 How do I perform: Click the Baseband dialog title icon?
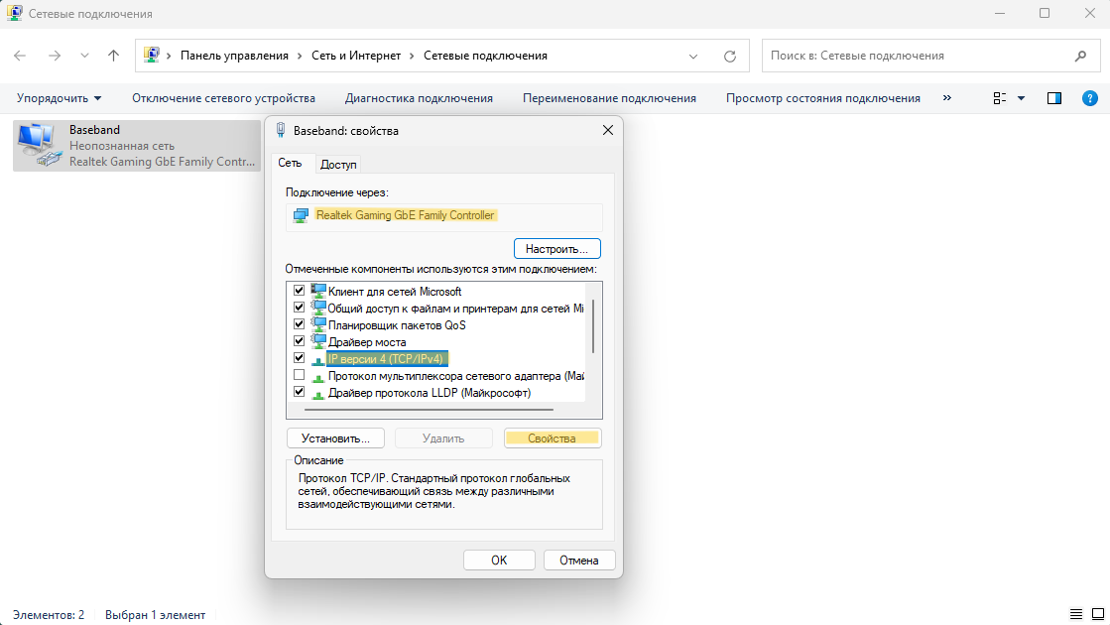pos(281,130)
